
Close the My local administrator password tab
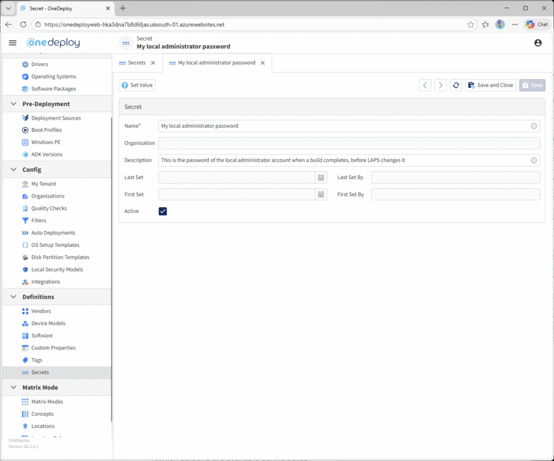click(262, 63)
